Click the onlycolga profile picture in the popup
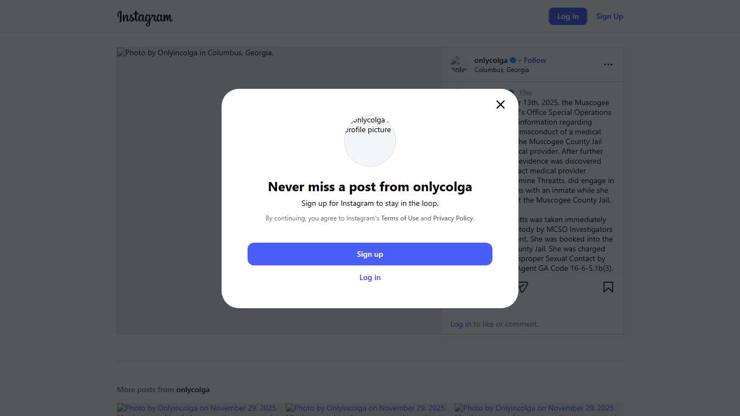 (x=370, y=141)
